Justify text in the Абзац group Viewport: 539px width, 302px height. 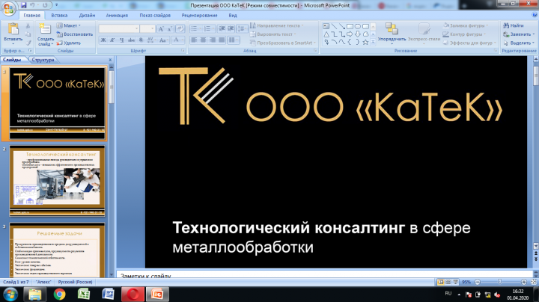click(222, 40)
